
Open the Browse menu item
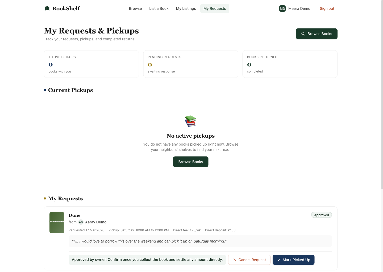135,8
